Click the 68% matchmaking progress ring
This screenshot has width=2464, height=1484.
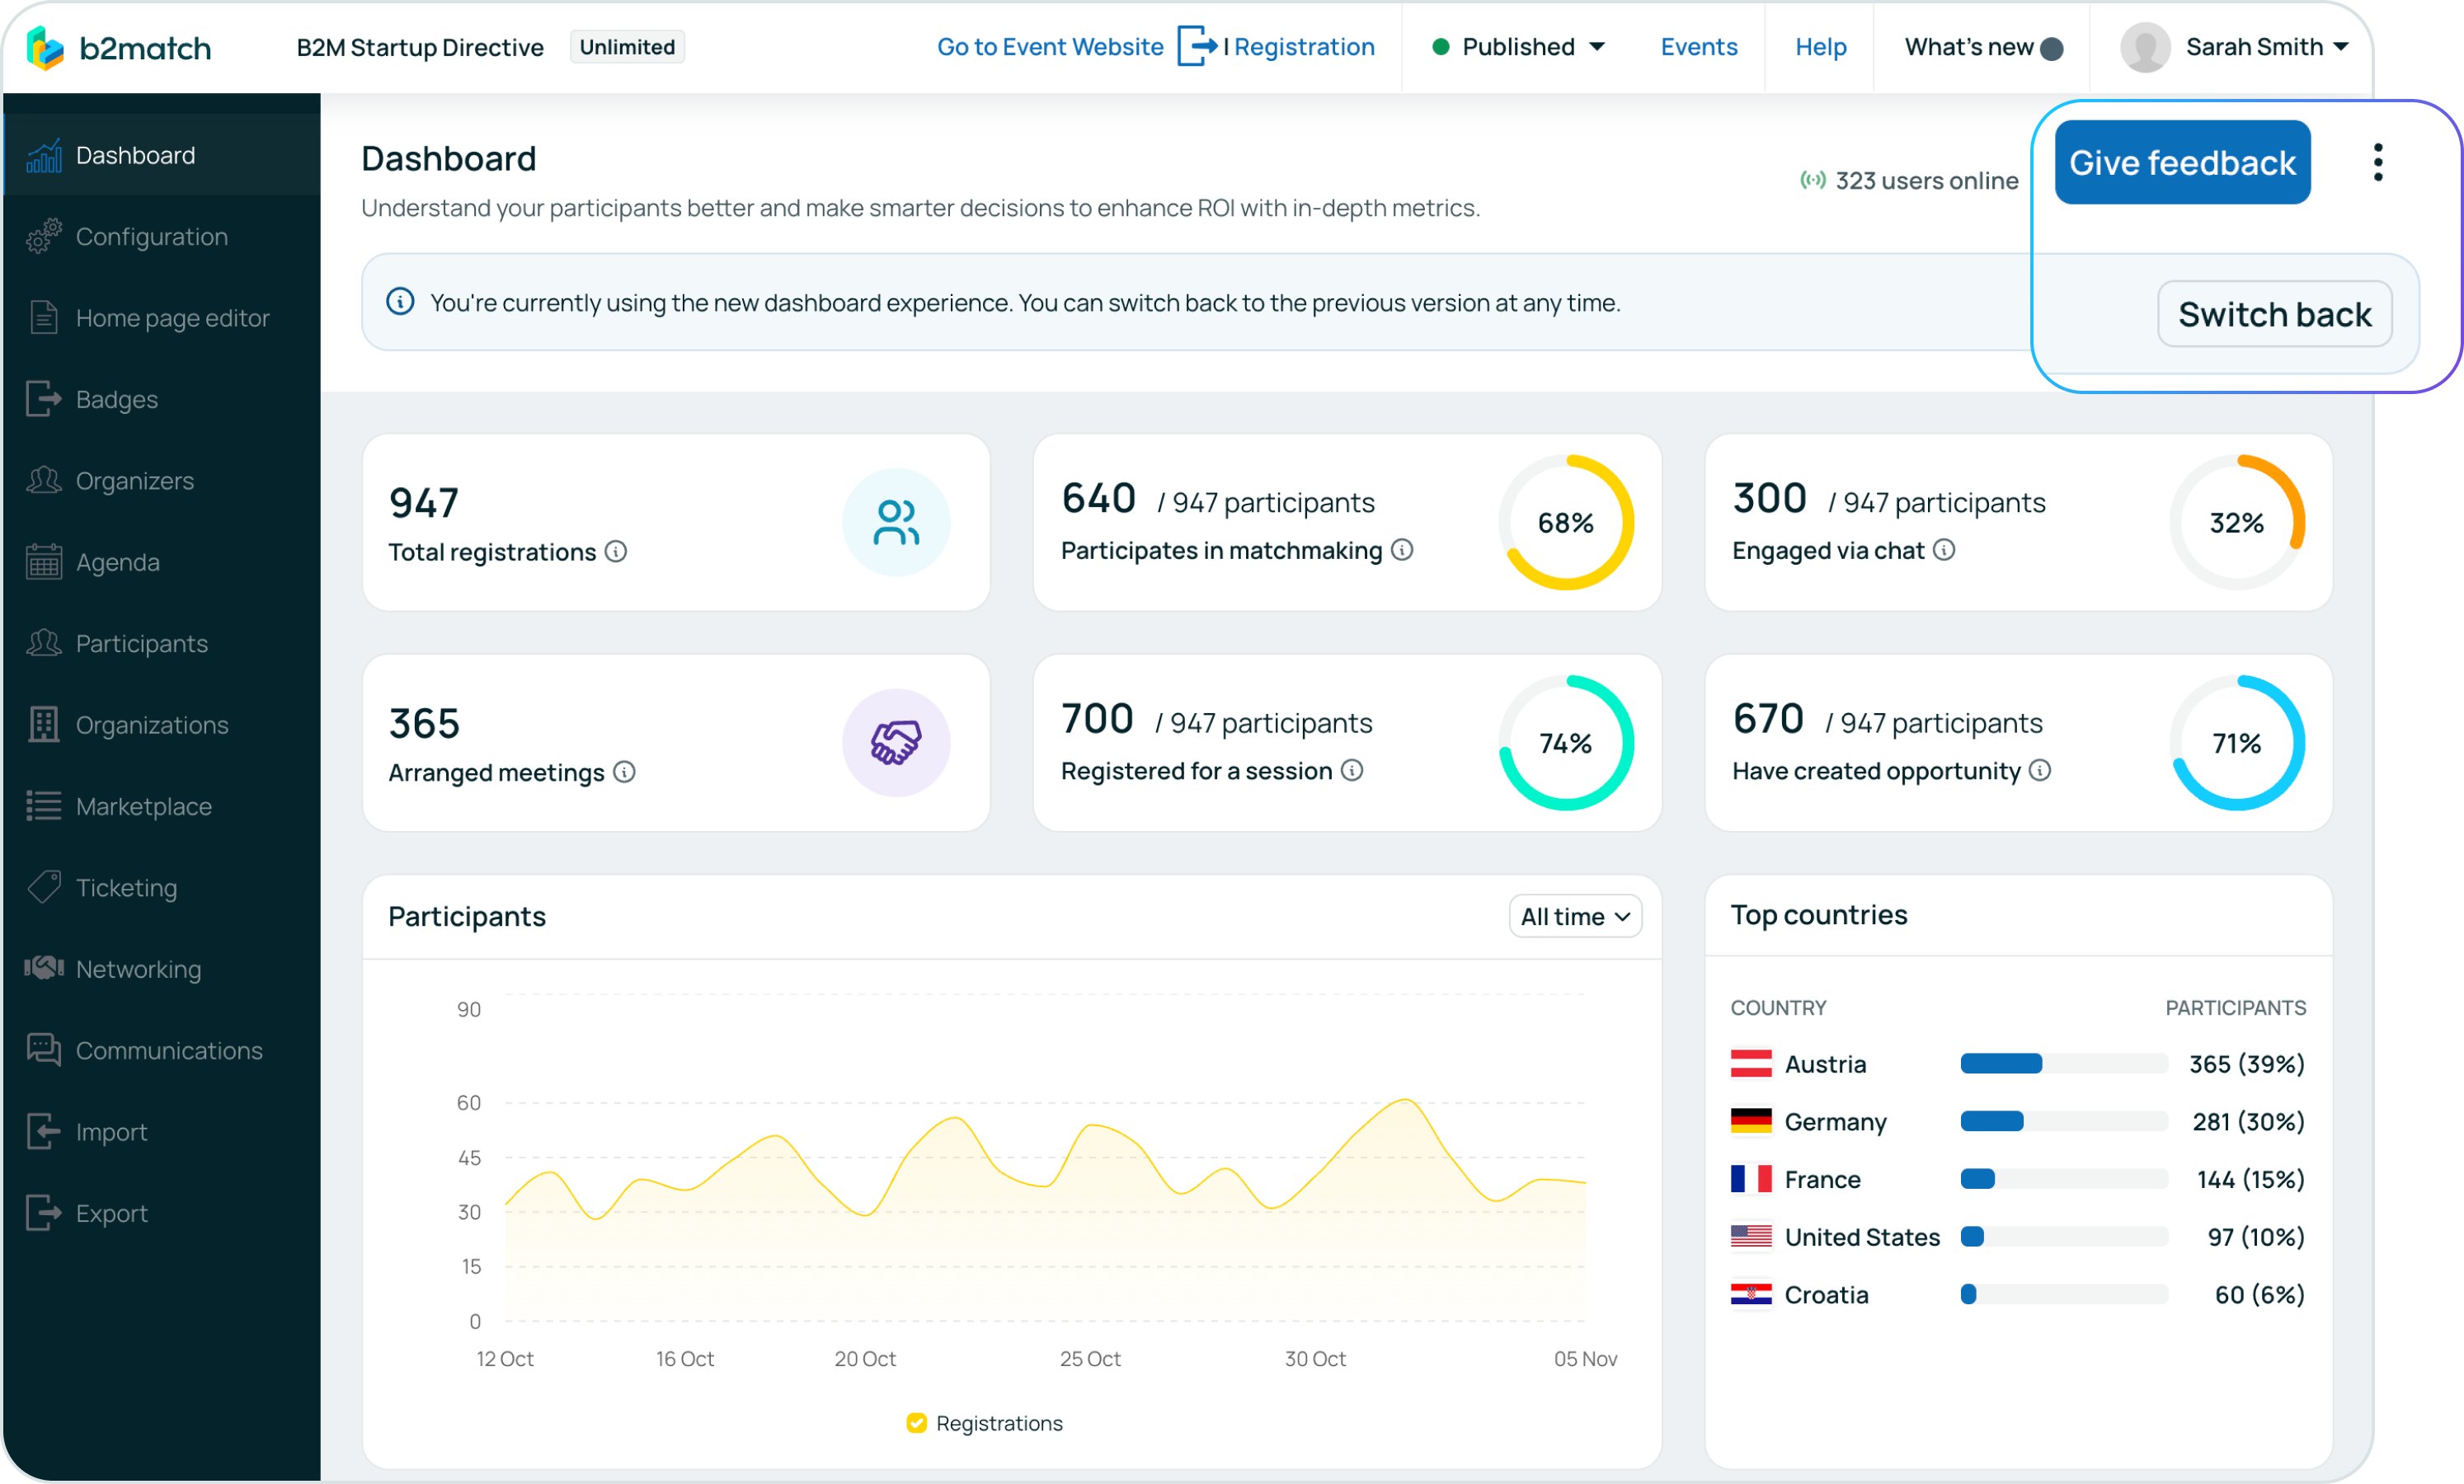(1565, 523)
